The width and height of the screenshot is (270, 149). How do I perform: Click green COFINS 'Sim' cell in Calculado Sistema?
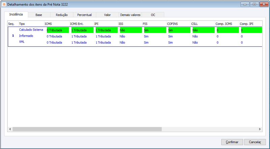point(179,30)
